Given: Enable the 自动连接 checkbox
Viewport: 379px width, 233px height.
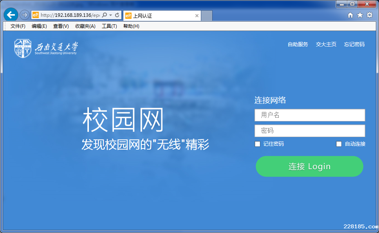Looking at the screenshot, I should tap(339, 144).
